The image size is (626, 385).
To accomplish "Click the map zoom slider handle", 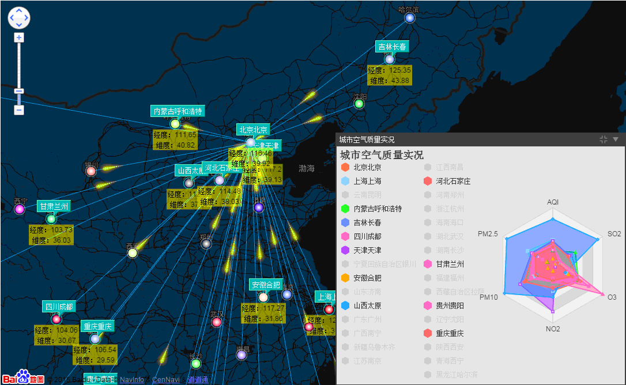I will [18, 90].
